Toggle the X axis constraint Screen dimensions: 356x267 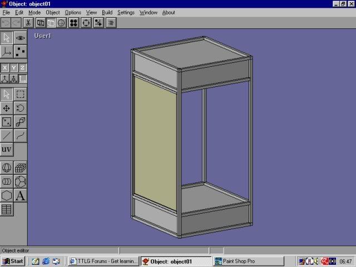(x=5, y=68)
